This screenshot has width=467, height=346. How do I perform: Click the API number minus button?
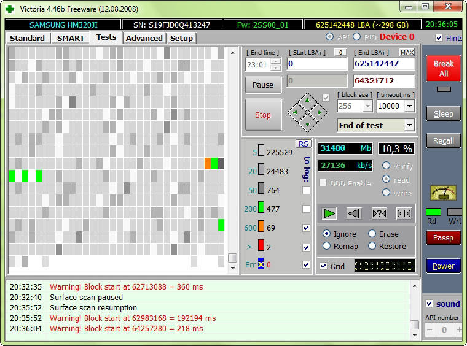tap(430, 329)
